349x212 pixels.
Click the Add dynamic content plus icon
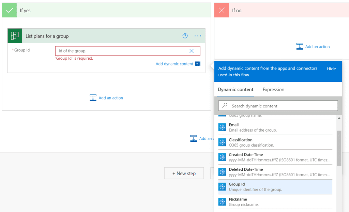pyautogui.click(x=198, y=64)
